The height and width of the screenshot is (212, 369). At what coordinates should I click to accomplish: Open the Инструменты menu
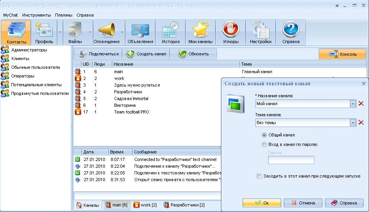point(36,15)
